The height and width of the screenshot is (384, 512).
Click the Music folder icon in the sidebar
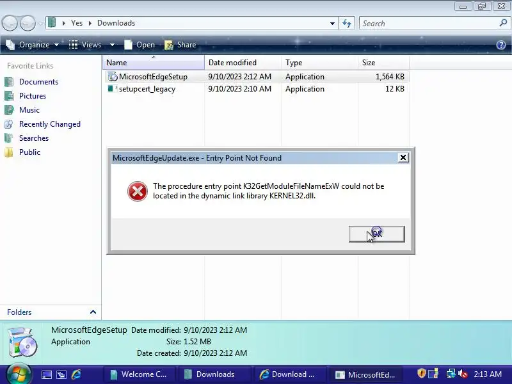tap(9, 109)
